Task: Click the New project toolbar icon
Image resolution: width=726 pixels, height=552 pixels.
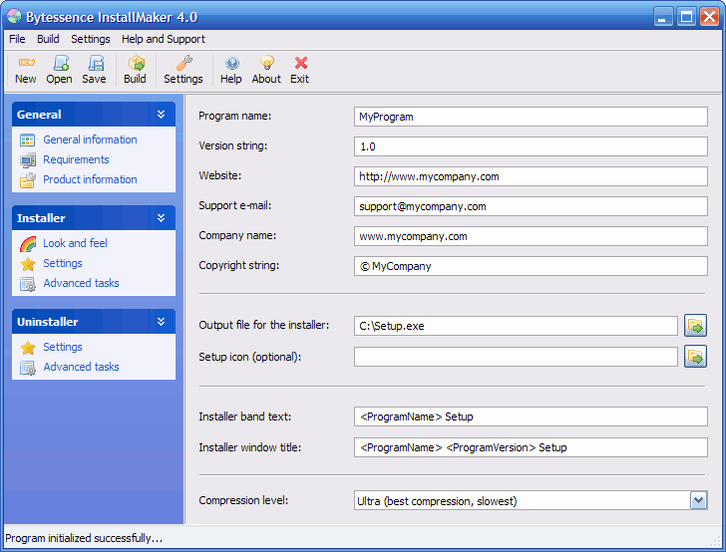Action: (x=26, y=64)
